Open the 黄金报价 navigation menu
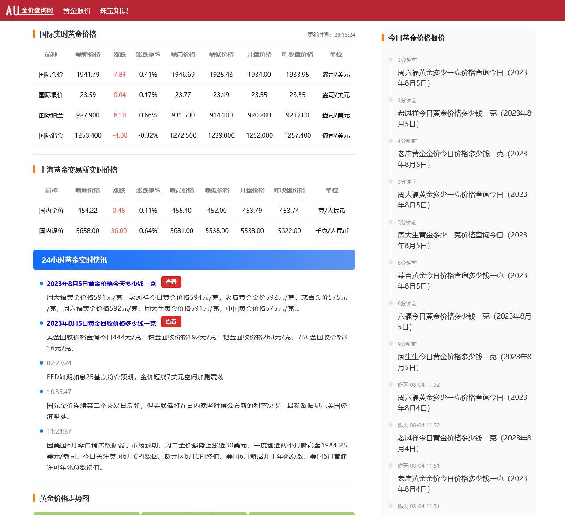 coord(76,11)
